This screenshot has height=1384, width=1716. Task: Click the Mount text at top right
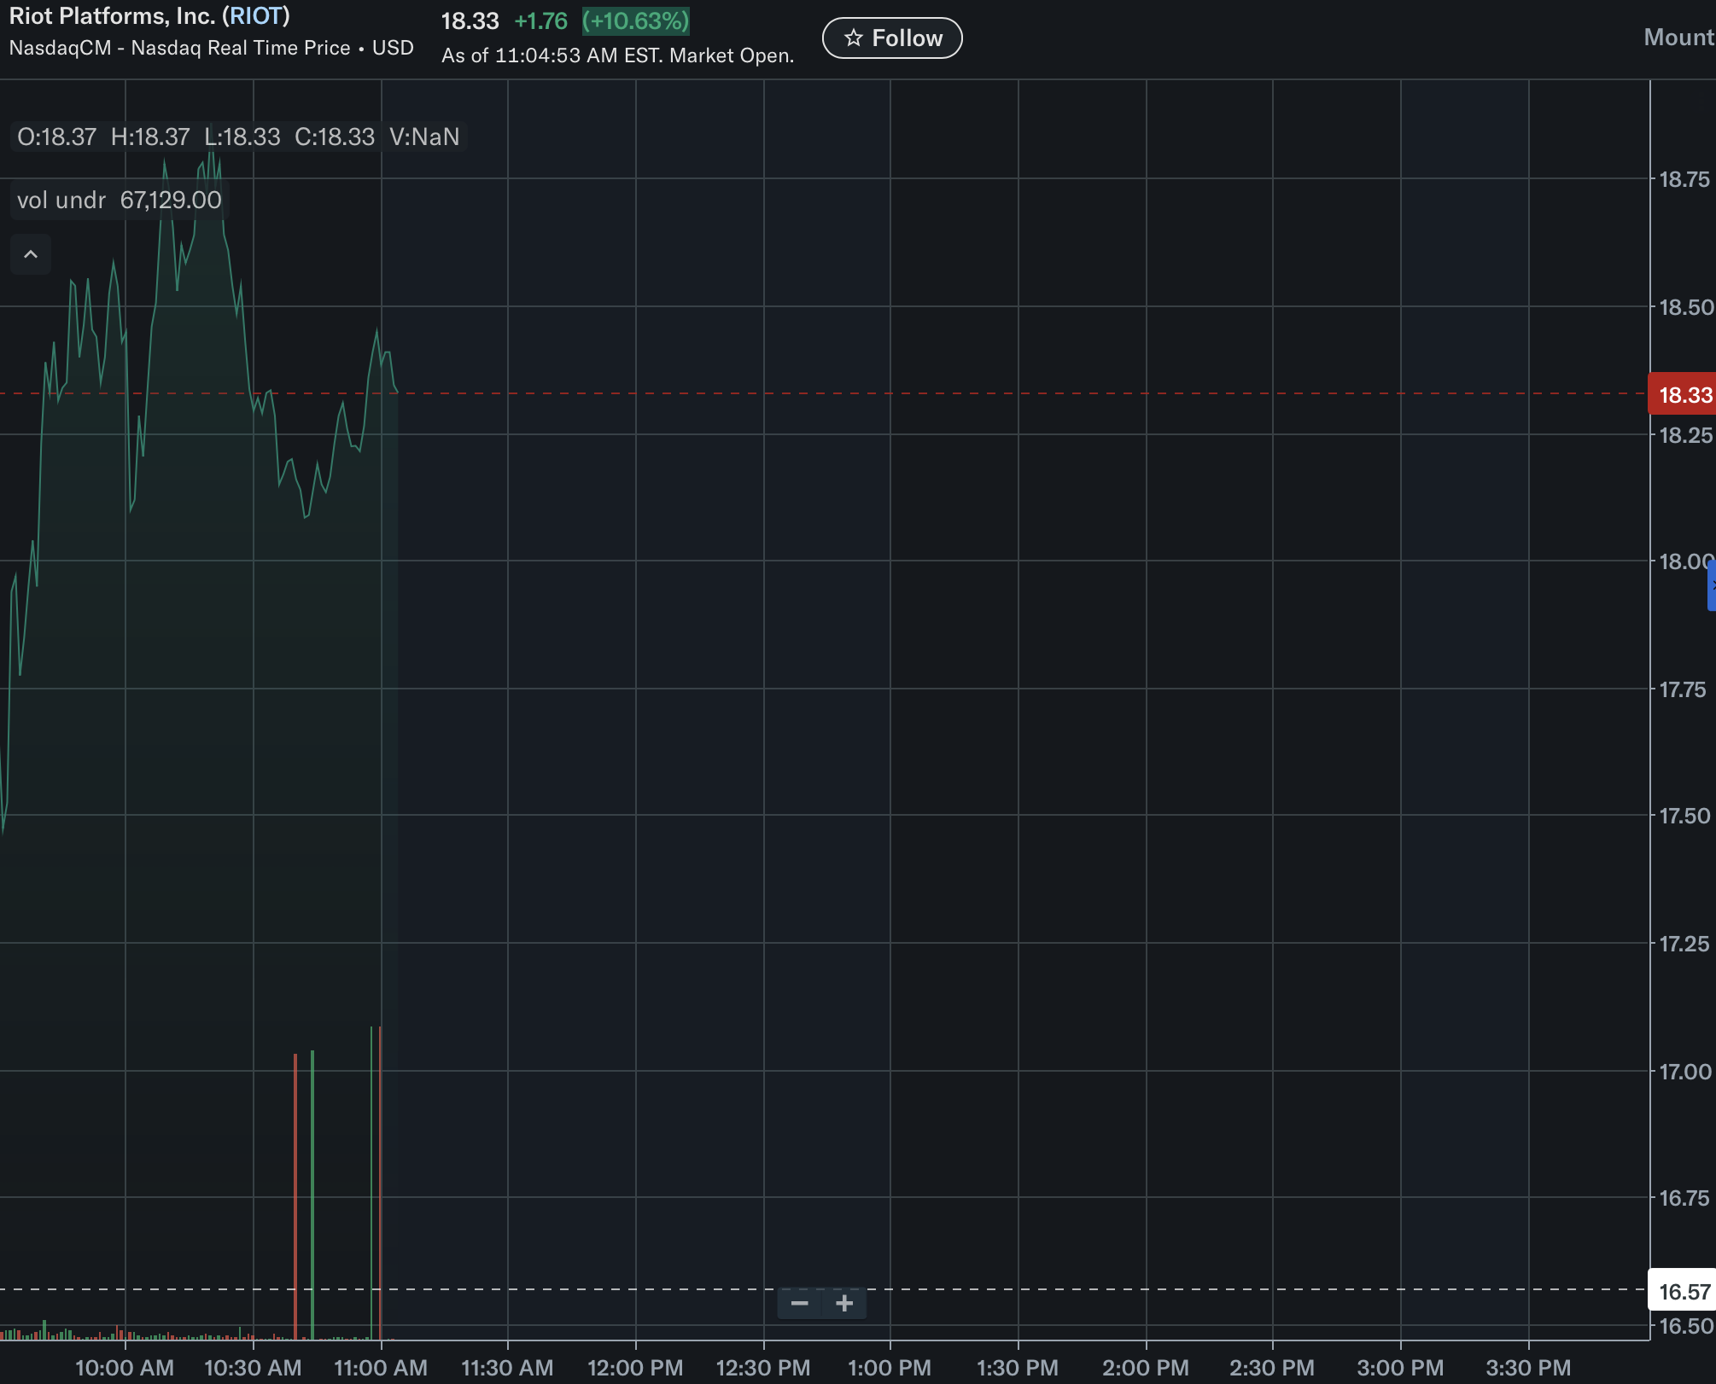pos(1678,38)
